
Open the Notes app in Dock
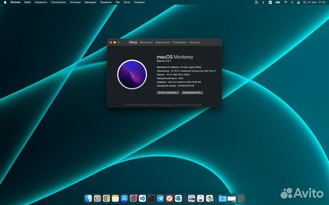115,198
